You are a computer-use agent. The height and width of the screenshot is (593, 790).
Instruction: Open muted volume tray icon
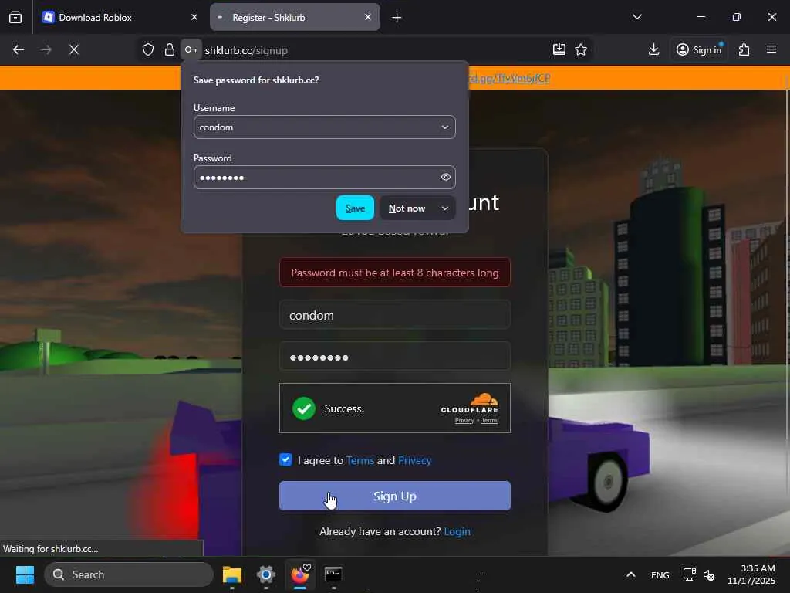(709, 574)
